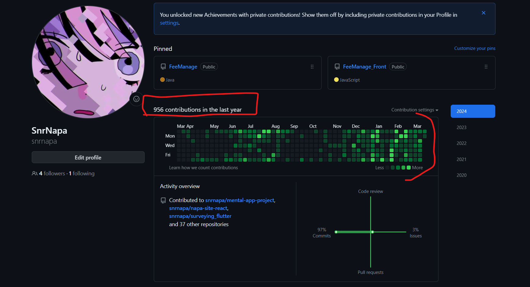Grab the FeeManage_Front pin drag handle
This screenshot has height=287, width=530.
[486, 67]
